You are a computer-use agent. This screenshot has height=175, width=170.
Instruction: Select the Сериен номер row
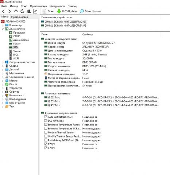[77, 47]
